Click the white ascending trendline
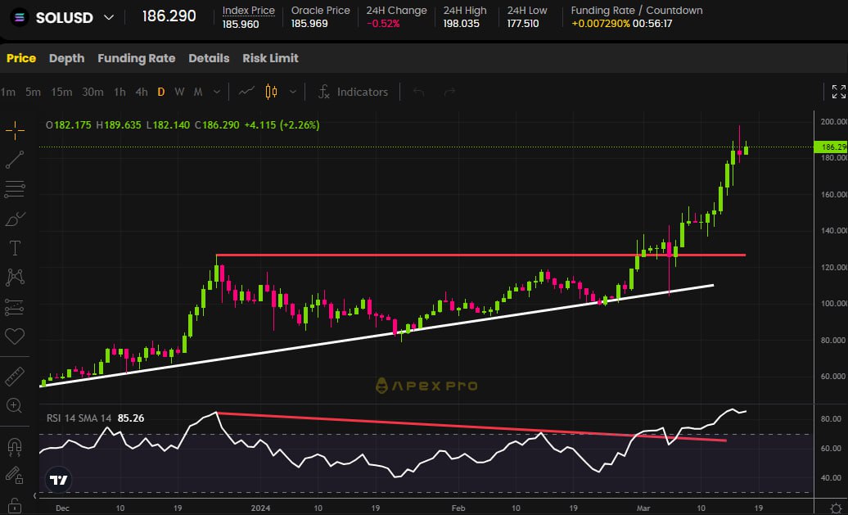This screenshot has height=515, width=848. pos(377,336)
